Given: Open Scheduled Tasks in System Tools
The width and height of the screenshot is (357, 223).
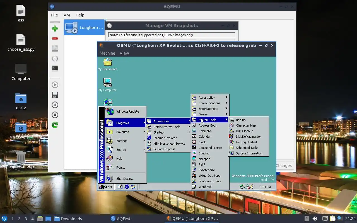Looking at the screenshot, I should coord(249,148).
